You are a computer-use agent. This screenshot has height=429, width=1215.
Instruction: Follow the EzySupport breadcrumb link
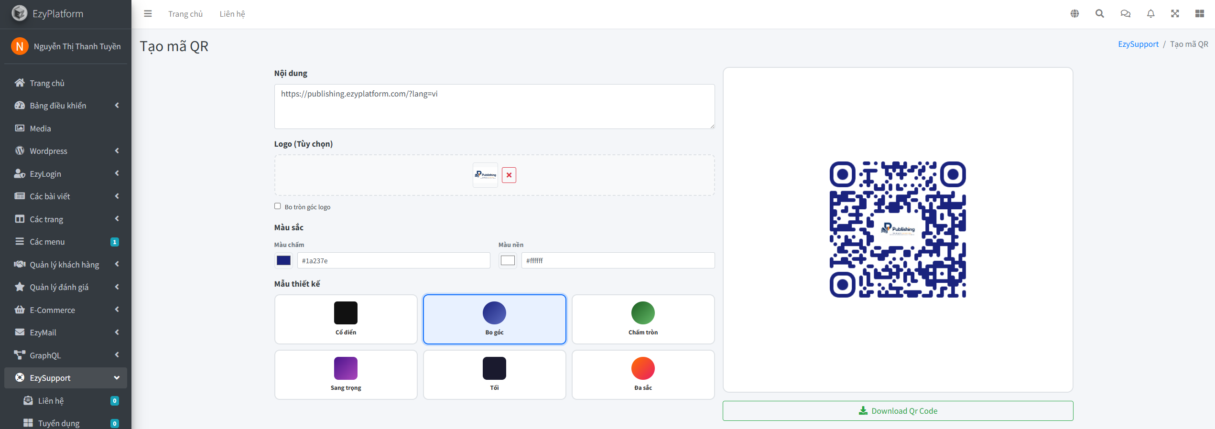pos(1138,44)
